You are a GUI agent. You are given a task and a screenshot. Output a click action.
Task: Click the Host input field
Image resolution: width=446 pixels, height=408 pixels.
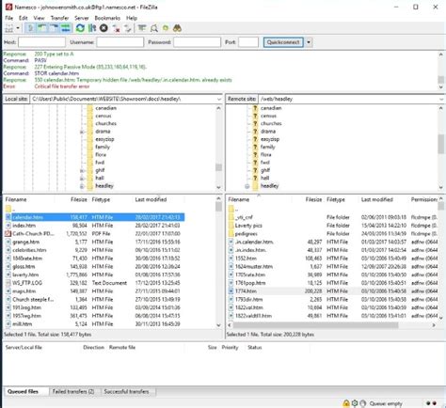tap(42, 42)
